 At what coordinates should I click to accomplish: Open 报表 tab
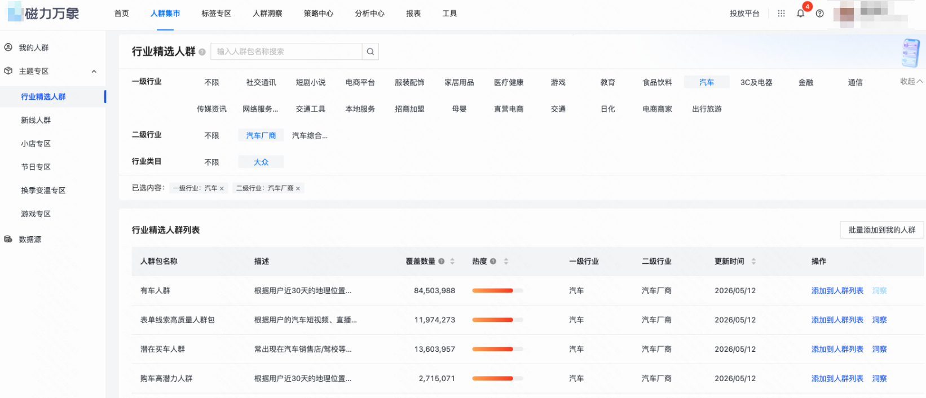click(413, 14)
